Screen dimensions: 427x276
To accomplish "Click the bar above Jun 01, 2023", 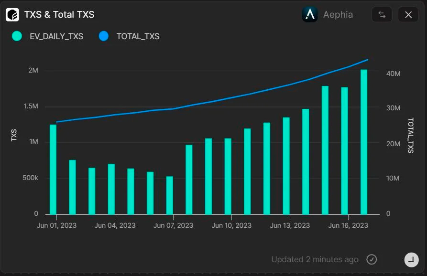I will [53, 169].
